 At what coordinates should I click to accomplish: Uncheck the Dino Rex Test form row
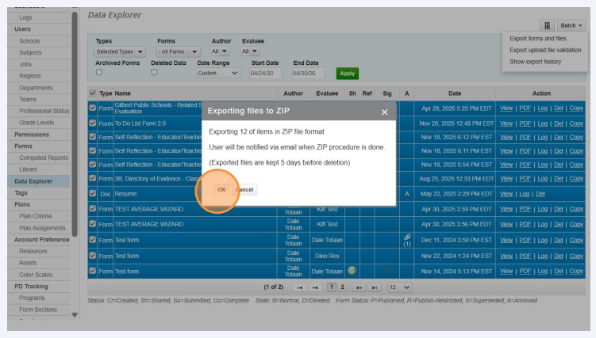click(x=92, y=256)
